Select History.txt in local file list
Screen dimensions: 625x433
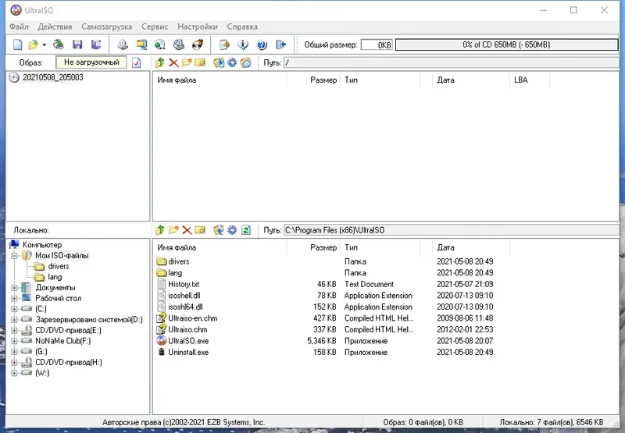[184, 284]
